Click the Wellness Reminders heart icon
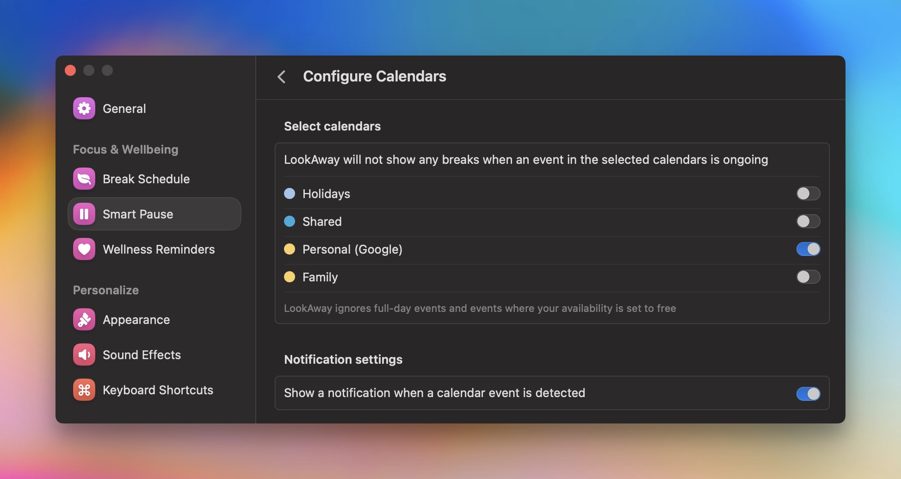The image size is (901, 479). (84, 249)
